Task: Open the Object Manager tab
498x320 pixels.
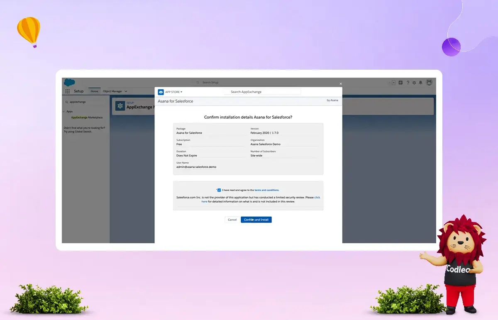Action: click(112, 91)
